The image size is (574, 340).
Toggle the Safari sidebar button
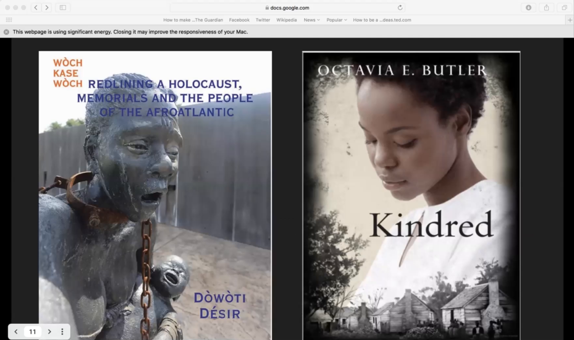pyautogui.click(x=63, y=7)
